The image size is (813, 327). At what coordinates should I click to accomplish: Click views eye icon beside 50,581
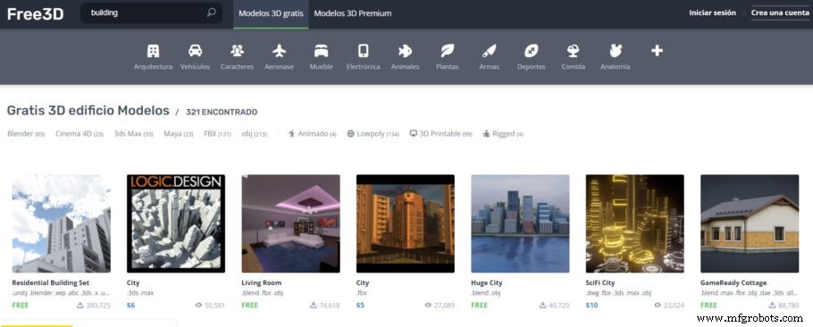point(198,306)
